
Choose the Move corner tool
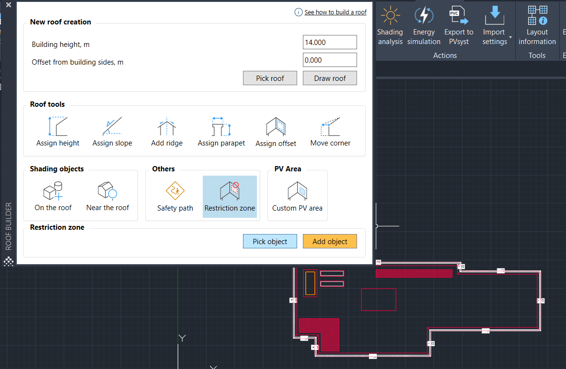pyautogui.click(x=330, y=132)
